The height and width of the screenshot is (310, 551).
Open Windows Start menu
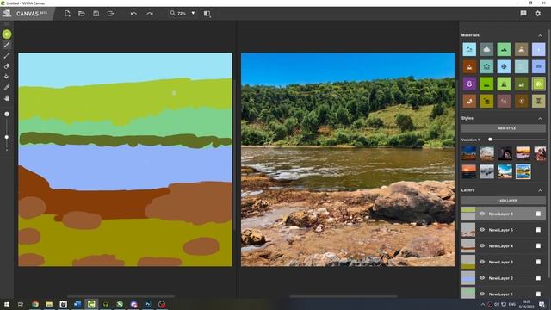pos(7,304)
